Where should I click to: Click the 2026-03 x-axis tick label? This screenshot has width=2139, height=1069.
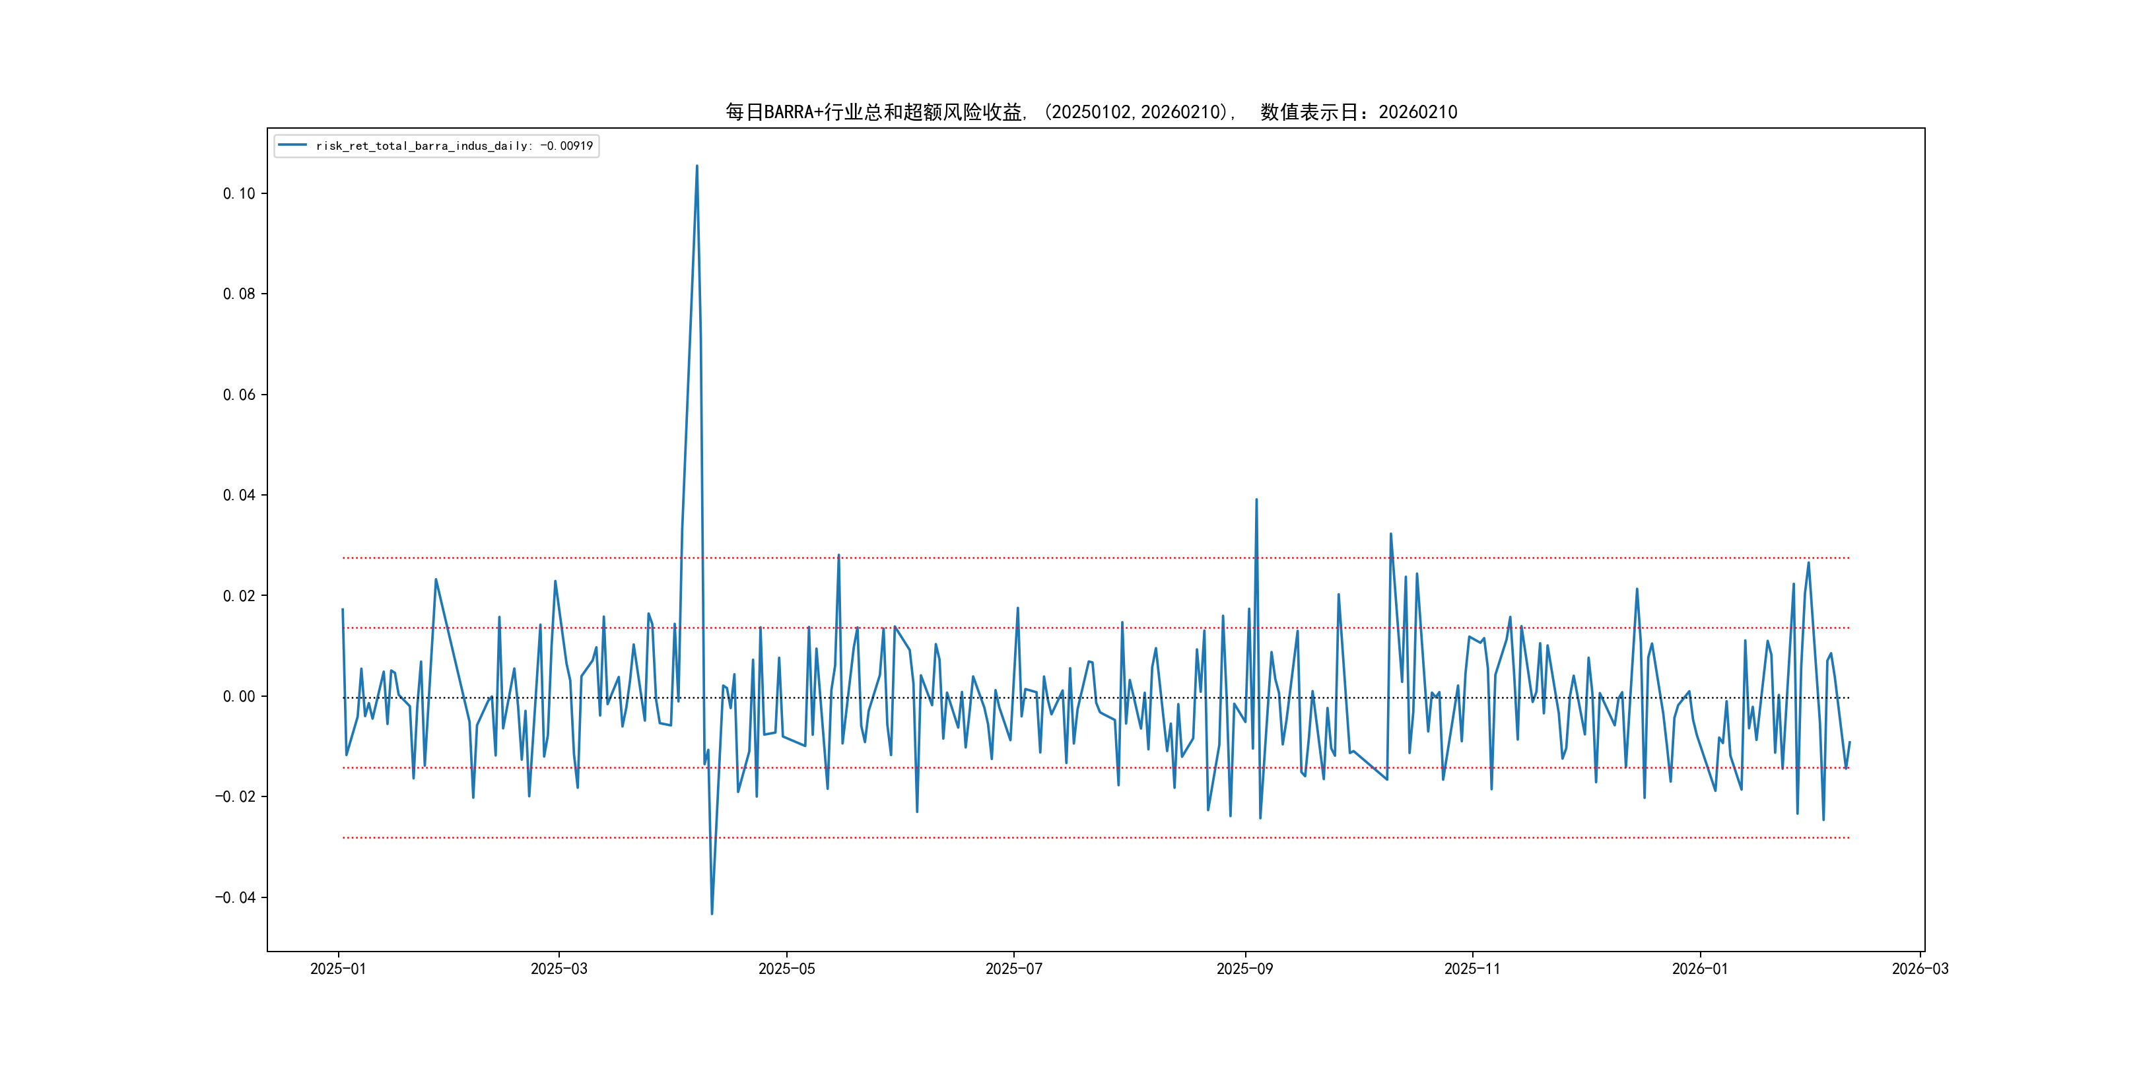point(1919,969)
